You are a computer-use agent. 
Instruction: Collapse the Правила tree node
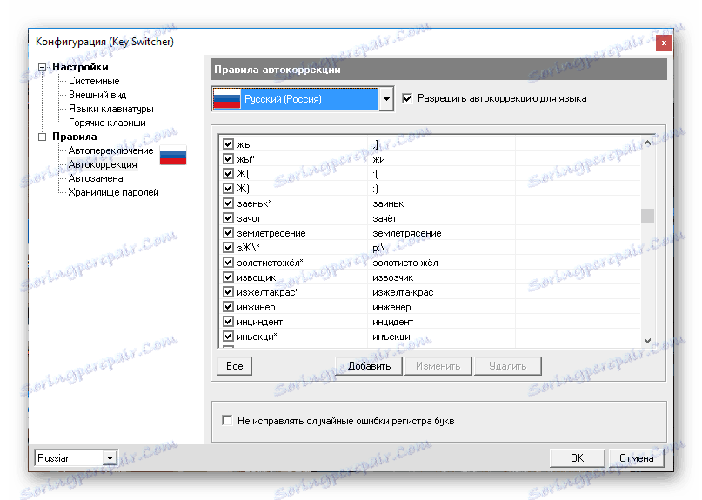pos(42,137)
